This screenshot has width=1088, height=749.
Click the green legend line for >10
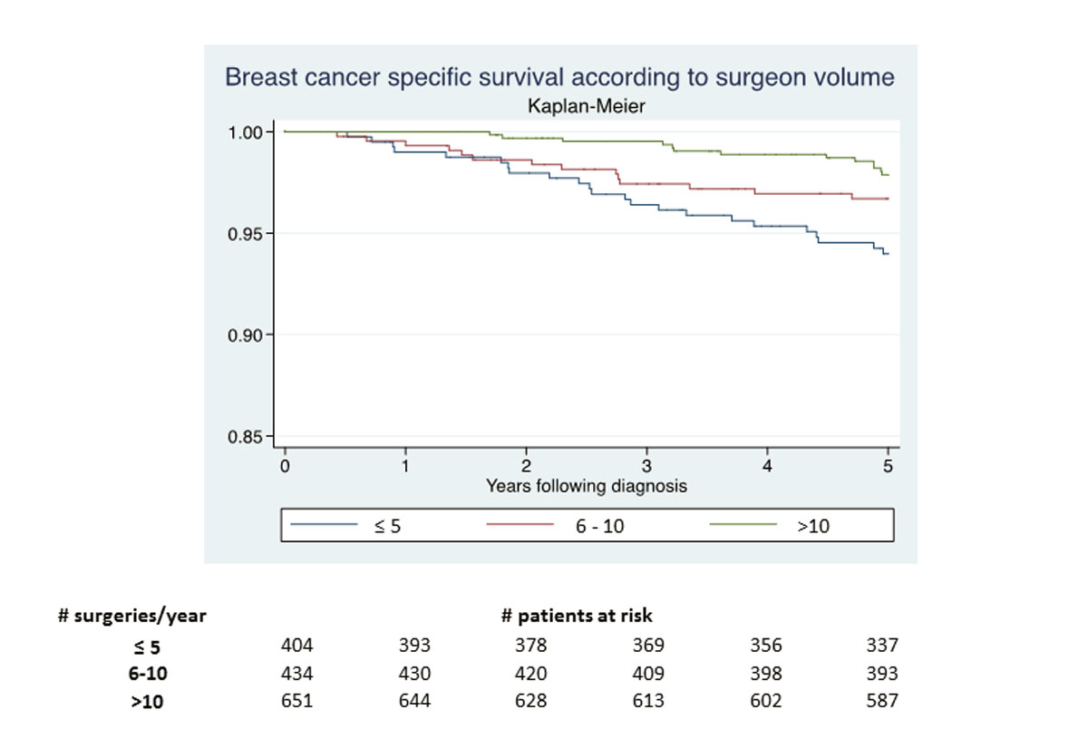(x=743, y=524)
